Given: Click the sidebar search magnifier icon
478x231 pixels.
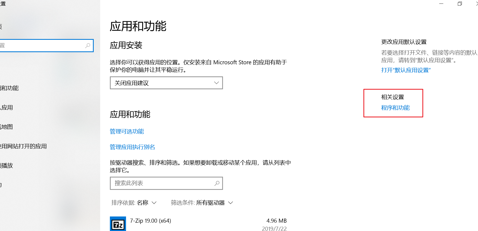Looking at the screenshot, I should point(88,45).
